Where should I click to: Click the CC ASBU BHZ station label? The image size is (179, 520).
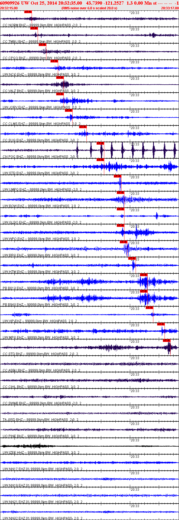[x=42, y=370]
